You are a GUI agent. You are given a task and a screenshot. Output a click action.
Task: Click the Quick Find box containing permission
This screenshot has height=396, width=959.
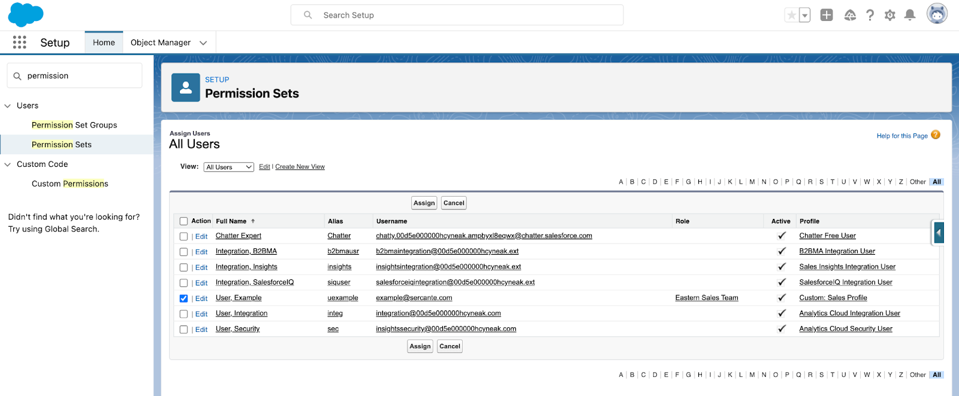74,76
